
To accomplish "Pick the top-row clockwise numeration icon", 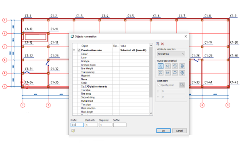I will [x=175, y=66].
